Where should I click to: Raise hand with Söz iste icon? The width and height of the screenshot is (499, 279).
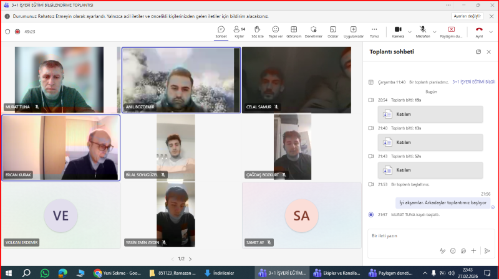point(257,31)
